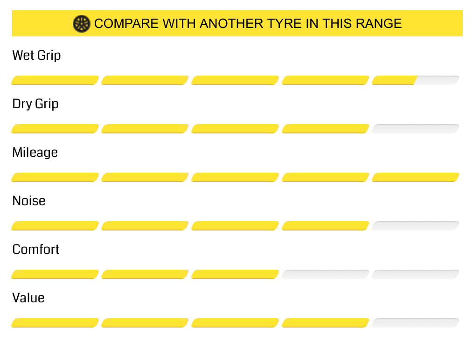Click the Mileage label
473x349 pixels.
(35, 152)
